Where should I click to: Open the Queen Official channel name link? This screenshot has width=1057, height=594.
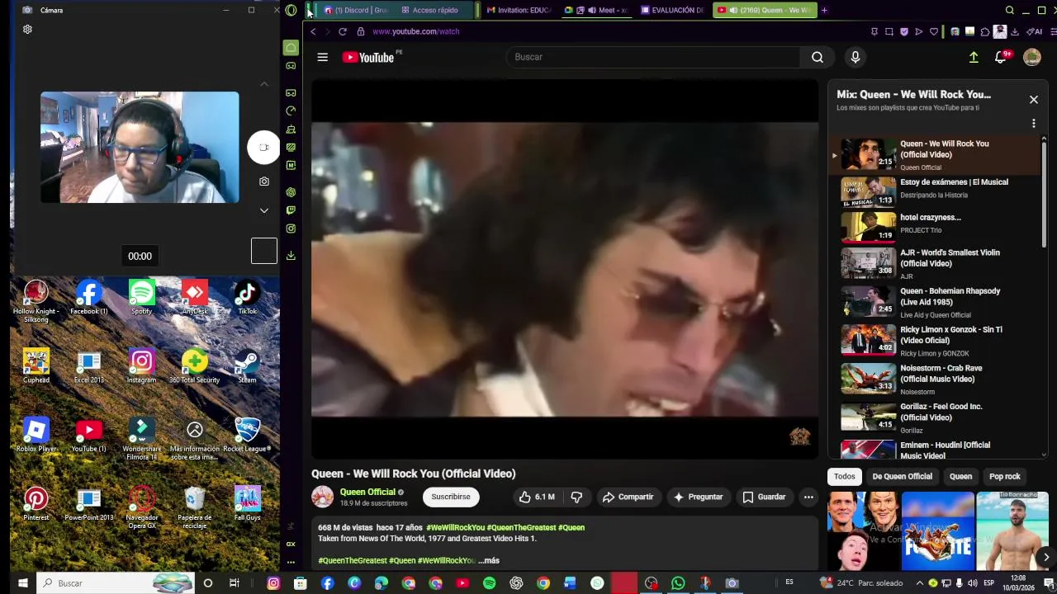click(367, 492)
